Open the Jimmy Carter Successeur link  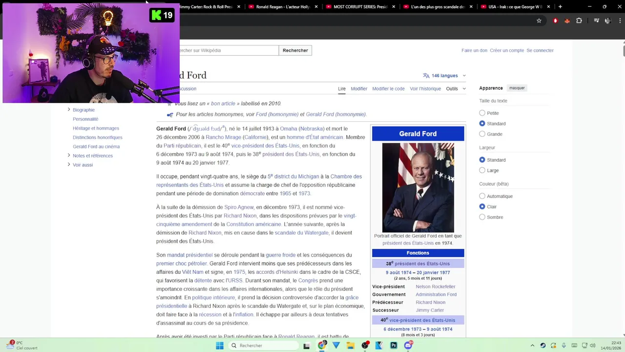430,310
